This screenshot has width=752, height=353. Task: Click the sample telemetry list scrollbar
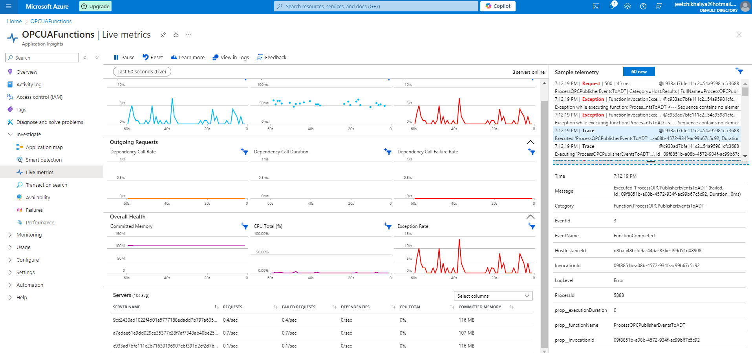pos(745,91)
